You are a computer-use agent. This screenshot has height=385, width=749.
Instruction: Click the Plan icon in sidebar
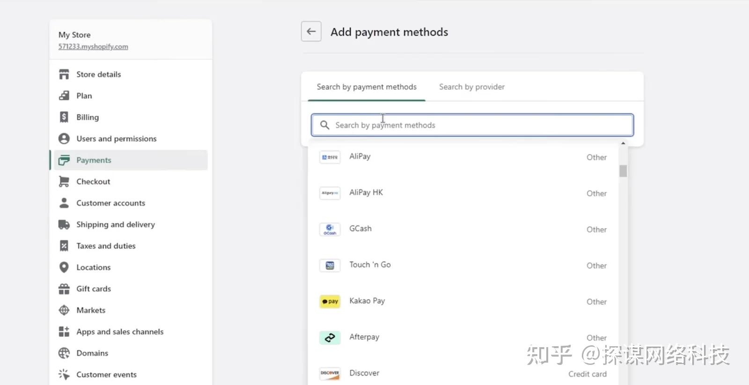tap(64, 96)
